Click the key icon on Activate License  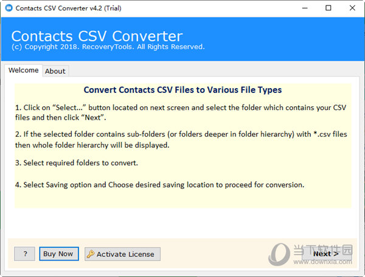(91, 254)
